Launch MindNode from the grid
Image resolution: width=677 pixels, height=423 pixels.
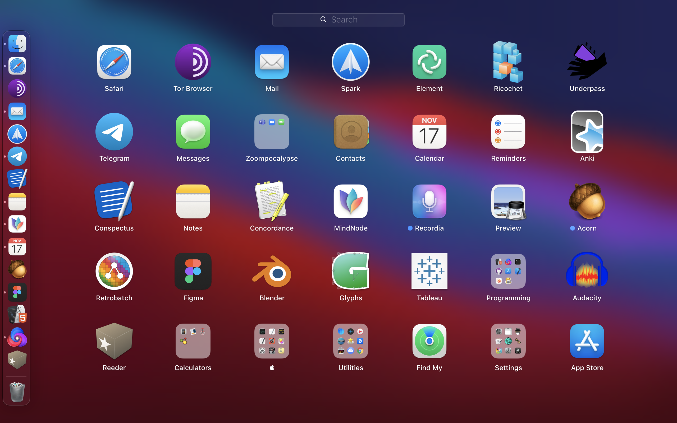pos(350,201)
